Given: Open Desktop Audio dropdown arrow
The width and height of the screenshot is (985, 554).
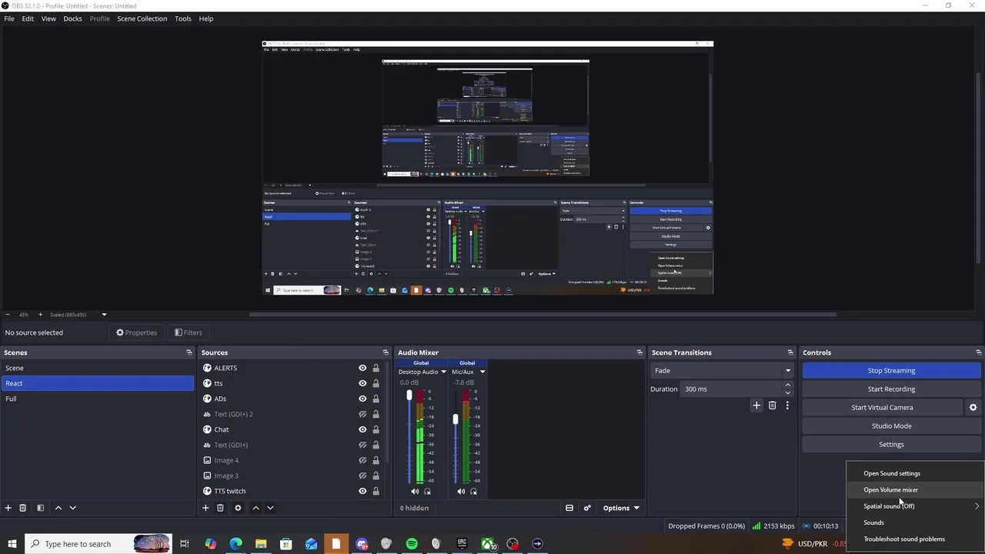Looking at the screenshot, I should pos(443,372).
